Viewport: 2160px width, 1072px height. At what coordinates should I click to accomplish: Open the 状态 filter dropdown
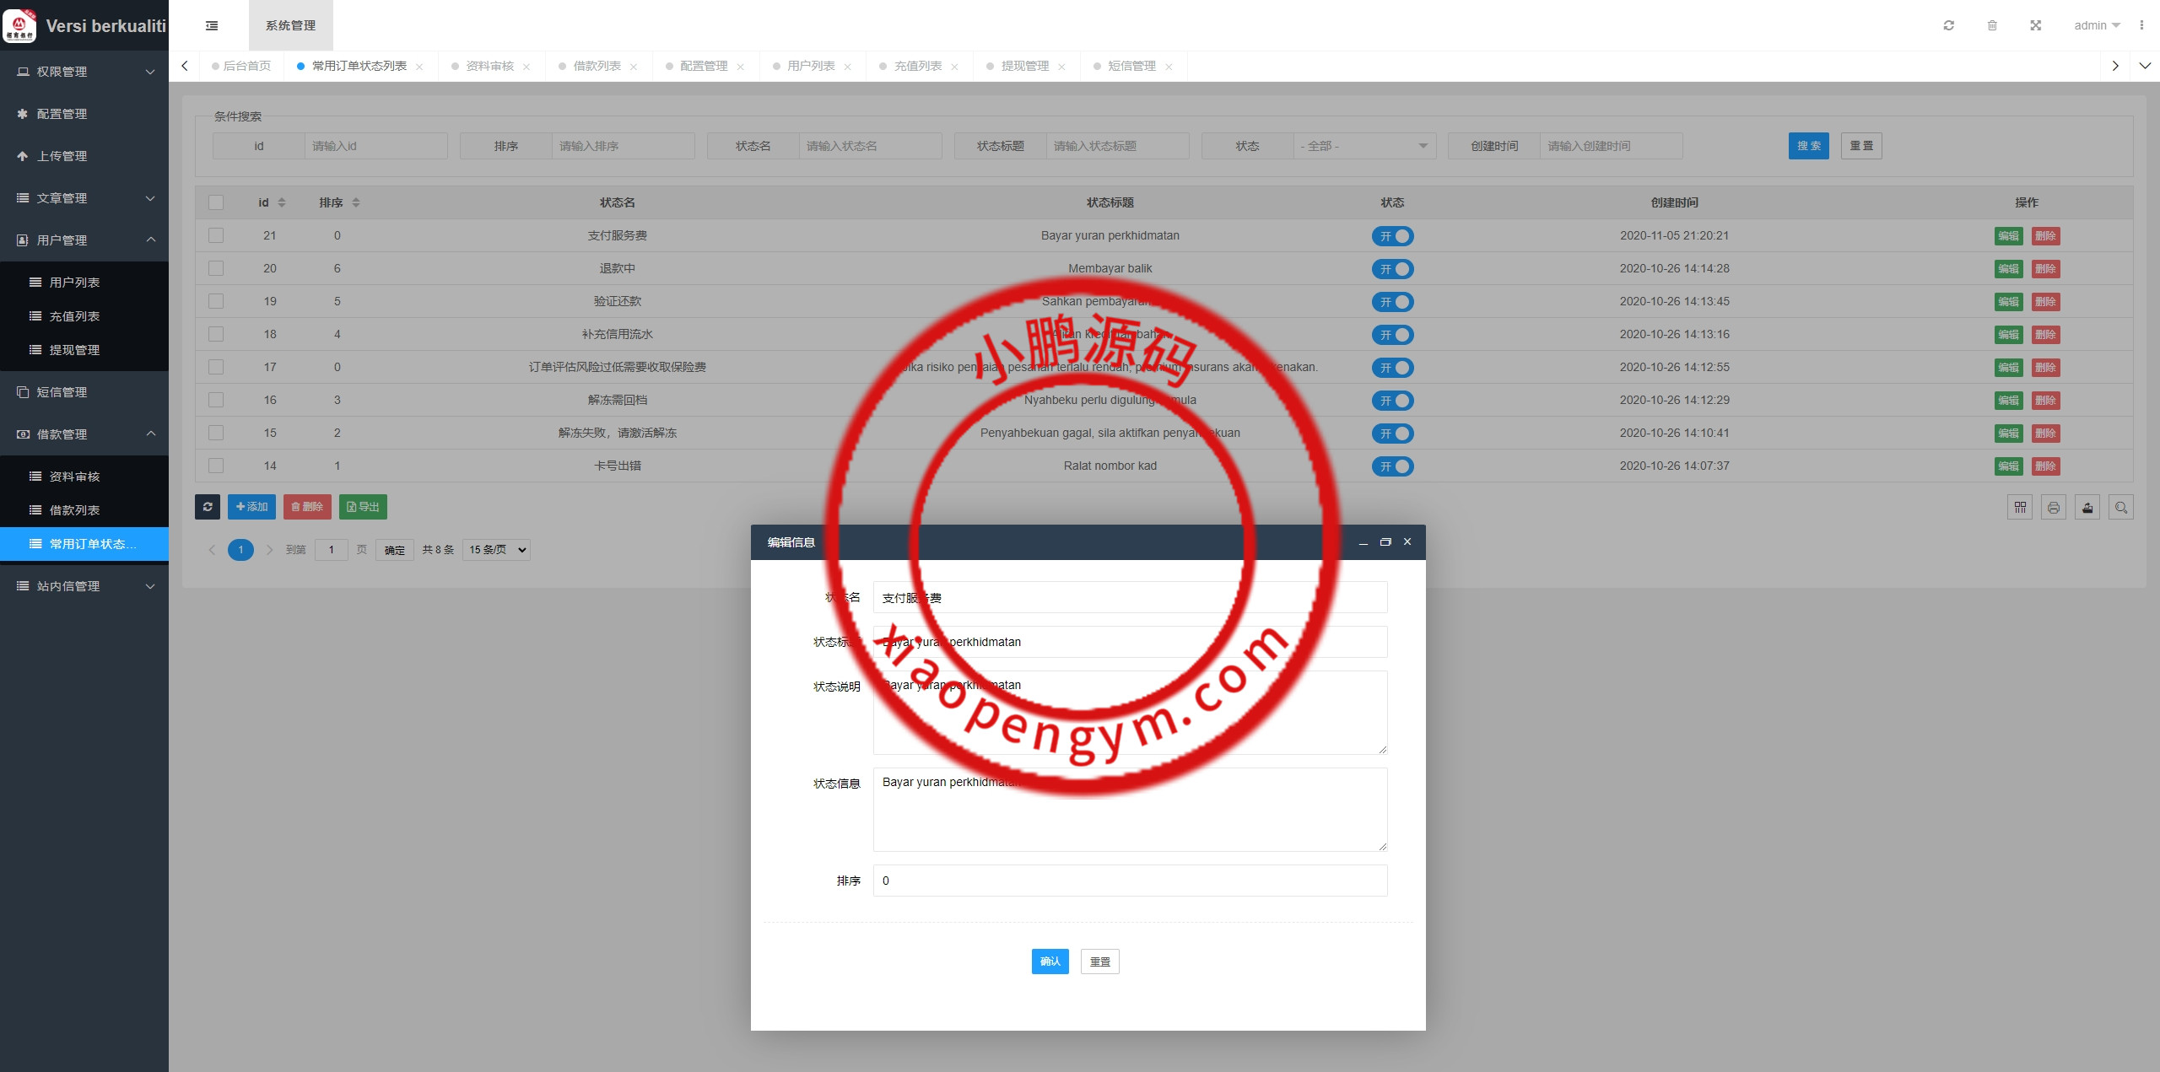(1363, 146)
